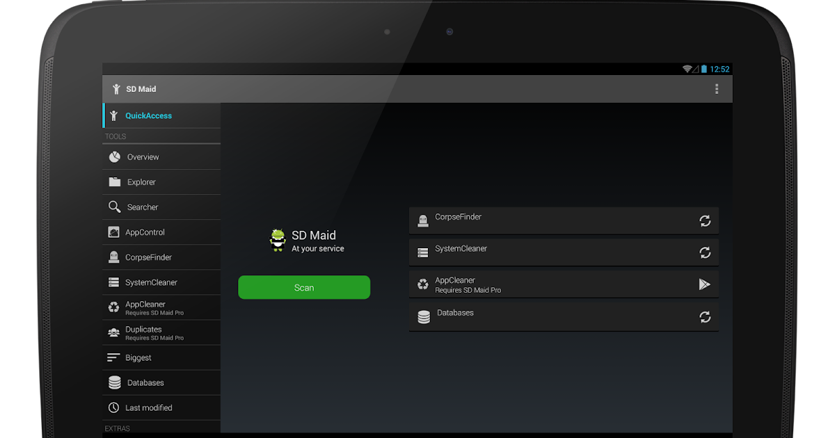835x438 pixels.
Task: Click the AppCleaner card recycle icon
Action: (x=423, y=284)
